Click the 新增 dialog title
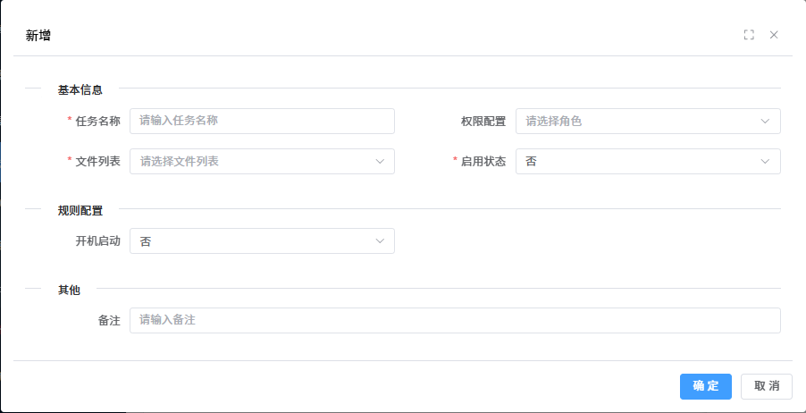The image size is (806, 413). (x=38, y=36)
